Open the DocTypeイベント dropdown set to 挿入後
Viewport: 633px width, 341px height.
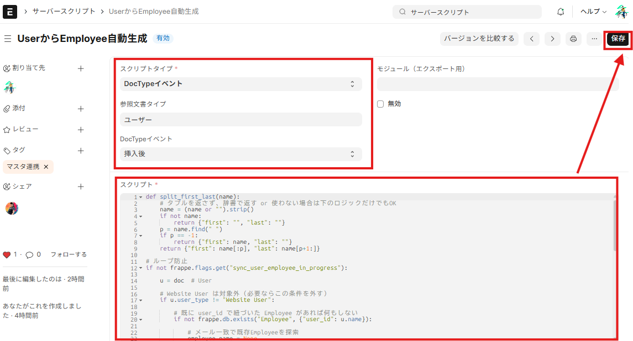click(x=240, y=154)
